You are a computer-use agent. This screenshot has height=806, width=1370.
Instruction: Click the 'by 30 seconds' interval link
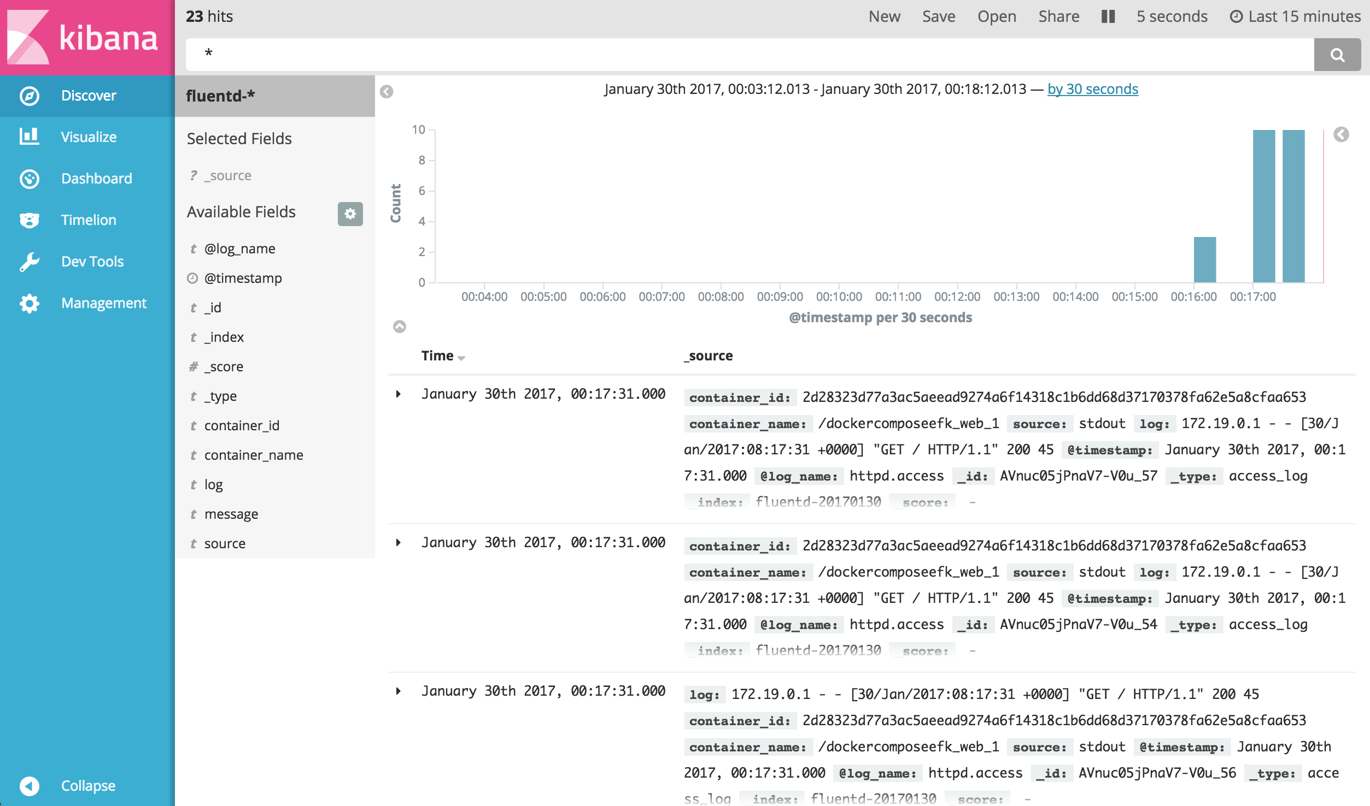click(1092, 89)
